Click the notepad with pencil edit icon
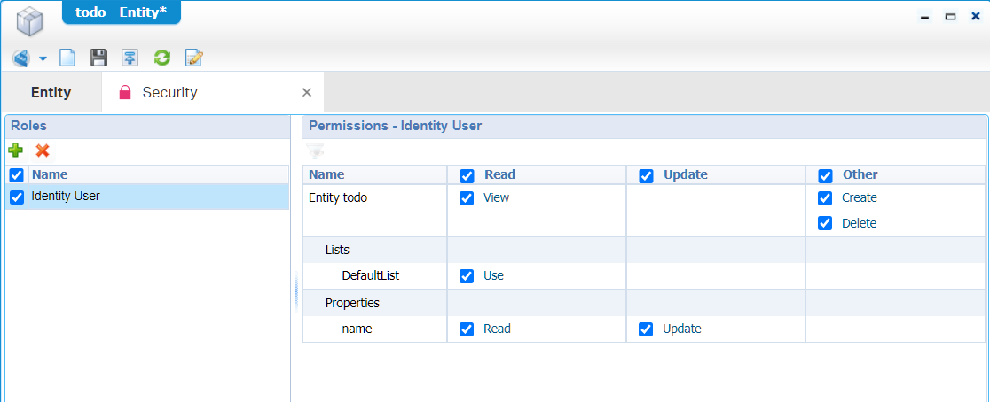The image size is (990, 402). 193,58
